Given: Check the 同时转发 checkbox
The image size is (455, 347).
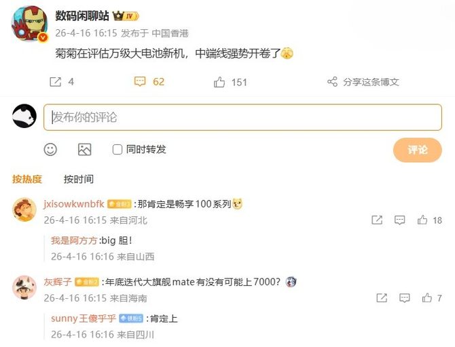Looking at the screenshot, I should (117, 150).
